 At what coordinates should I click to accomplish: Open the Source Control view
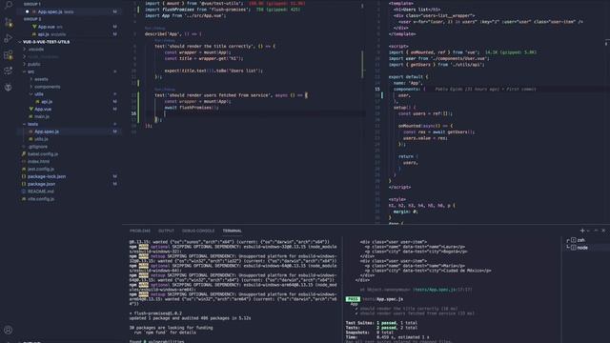pyautogui.click(x=9, y=23)
